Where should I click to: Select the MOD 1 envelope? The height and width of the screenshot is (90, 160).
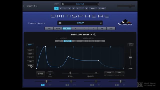coord(76,41)
